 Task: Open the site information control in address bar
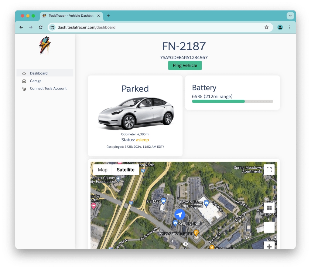click(x=52, y=27)
